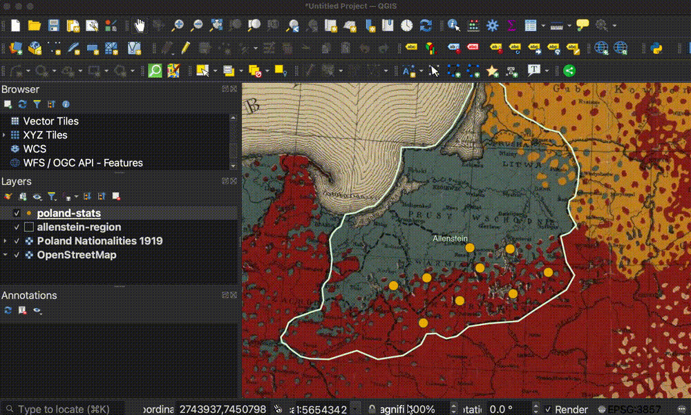The height and width of the screenshot is (415, 691).
Task: Click the Create Point Annotation star icon
Action: tap(492, 70)
